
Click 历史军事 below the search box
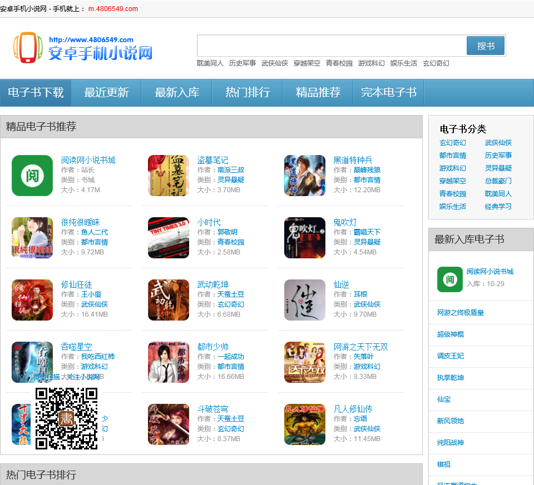(243, 63)
